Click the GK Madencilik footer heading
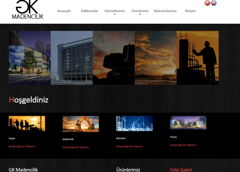 23,170
